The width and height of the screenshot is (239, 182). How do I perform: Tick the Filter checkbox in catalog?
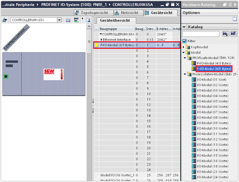tap(184, 41)
